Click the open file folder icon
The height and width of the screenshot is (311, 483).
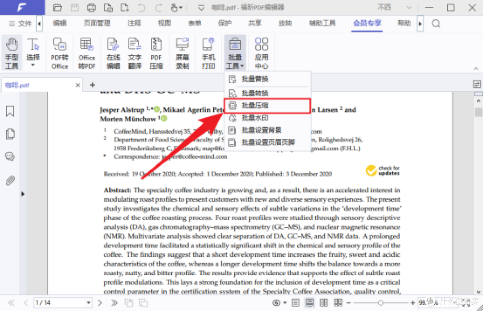(57, 8)
